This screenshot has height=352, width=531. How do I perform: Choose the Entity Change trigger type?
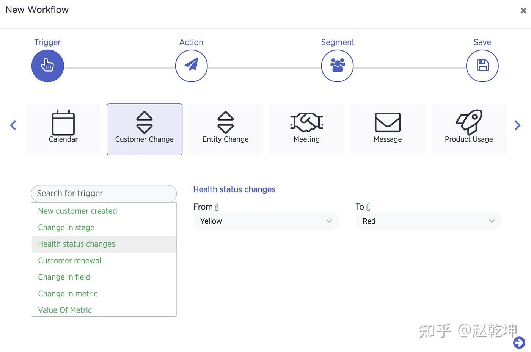pyautogui.click(x=226, y=129)
